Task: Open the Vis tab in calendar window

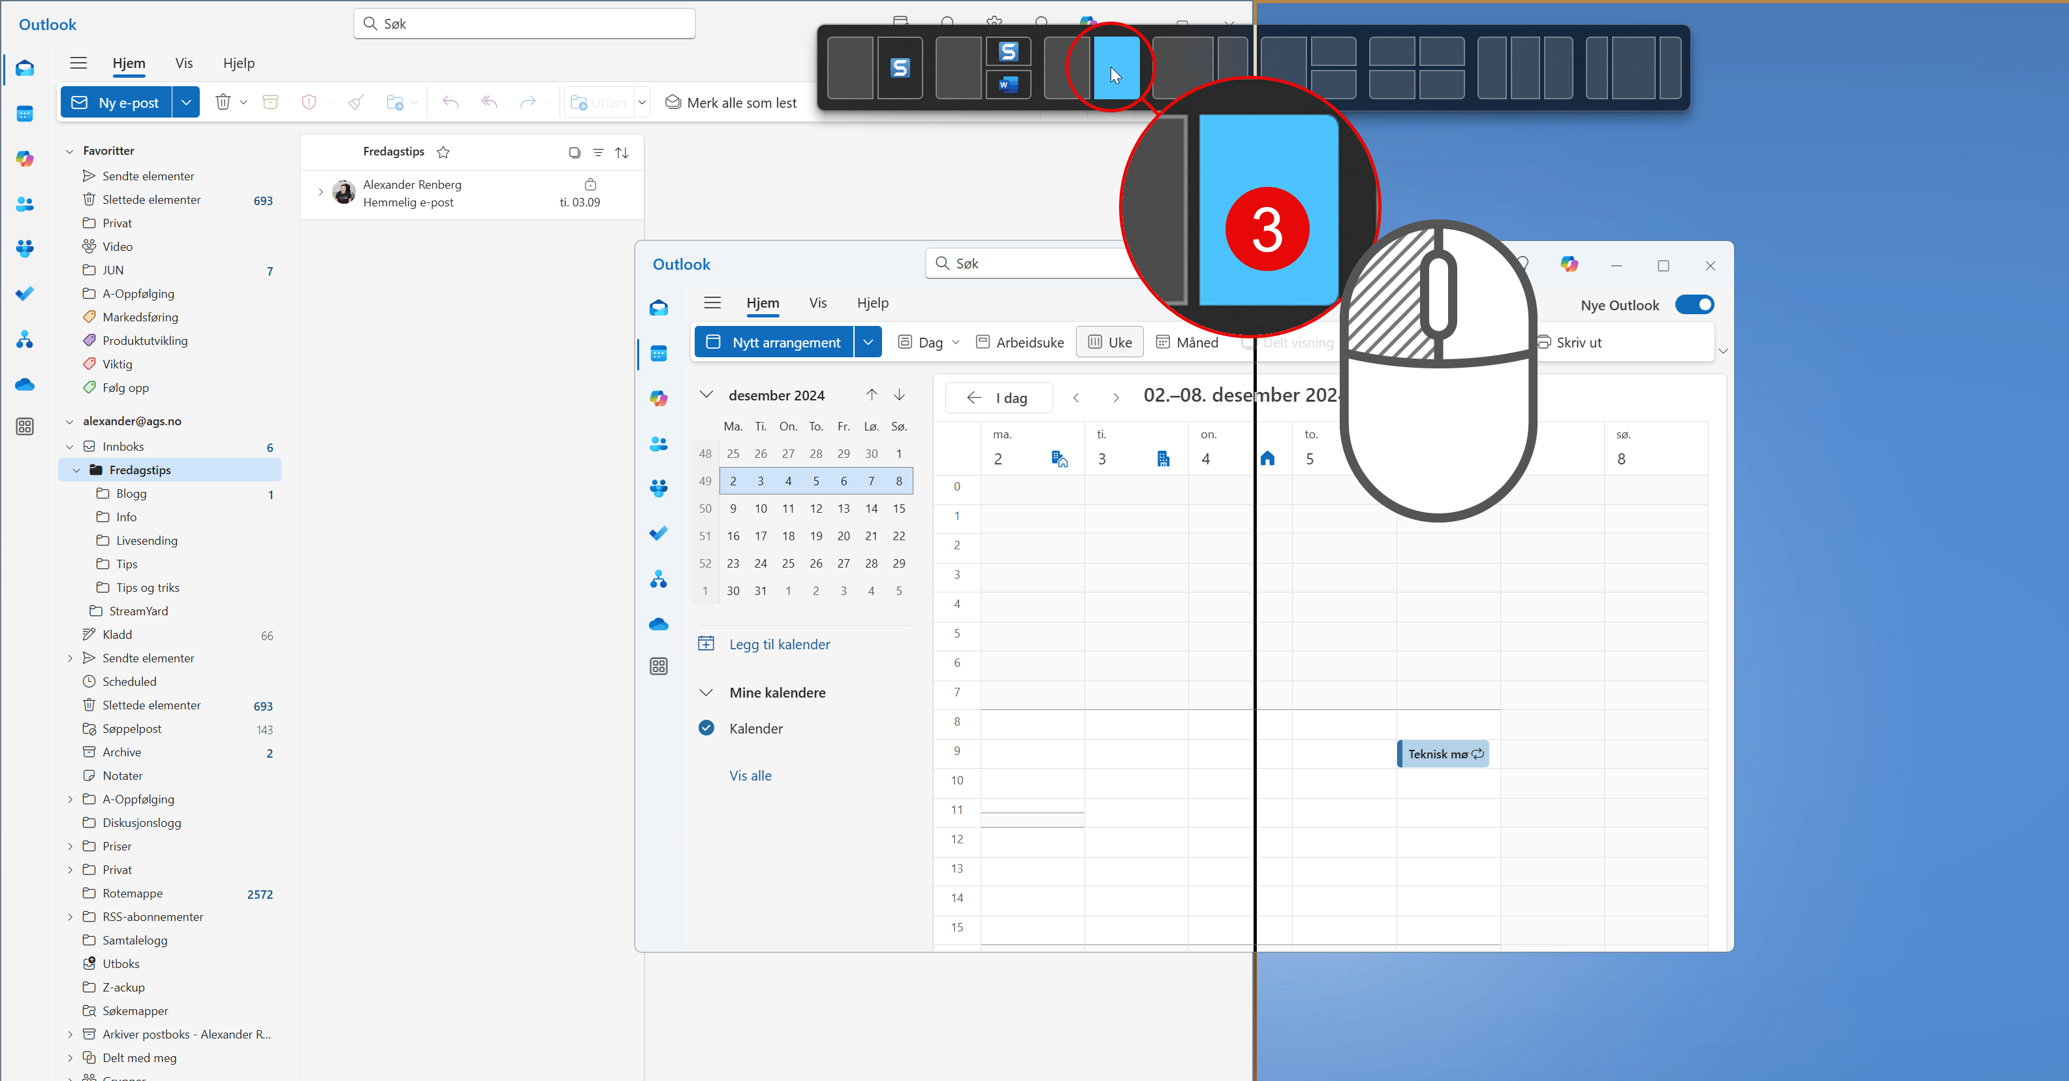Action: (817, 303)
